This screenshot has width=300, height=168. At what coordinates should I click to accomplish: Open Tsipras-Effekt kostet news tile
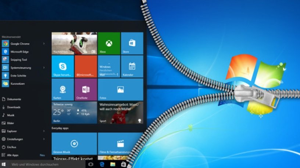coord(74,158)
